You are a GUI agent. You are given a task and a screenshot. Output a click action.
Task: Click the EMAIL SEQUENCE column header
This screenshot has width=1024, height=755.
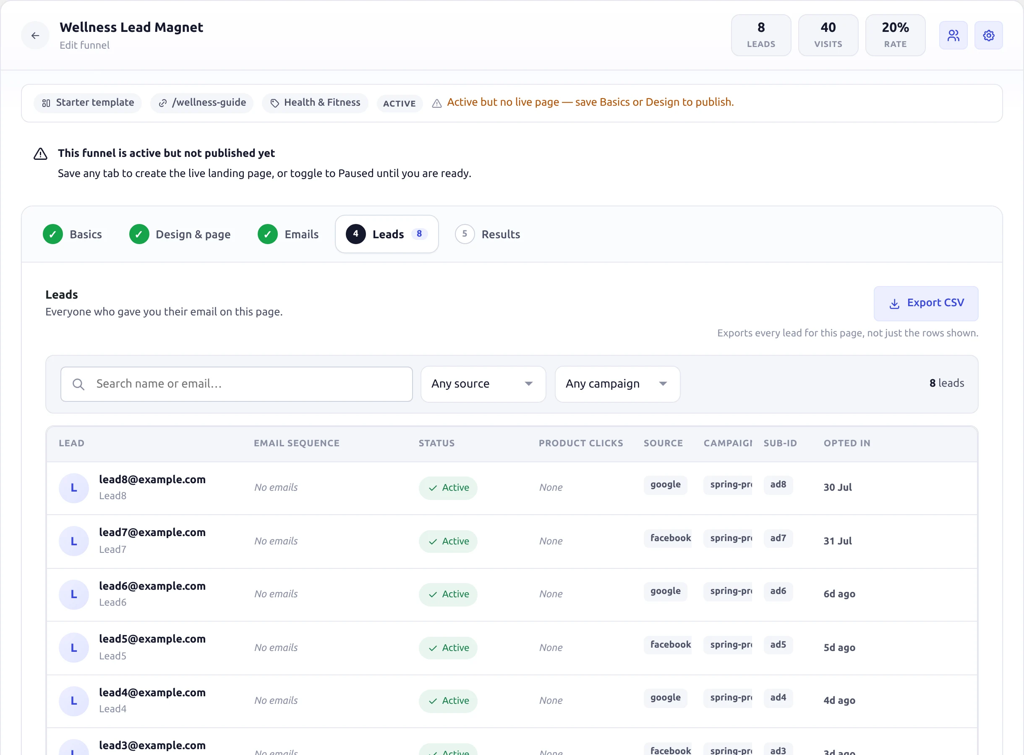pos(297,443)
